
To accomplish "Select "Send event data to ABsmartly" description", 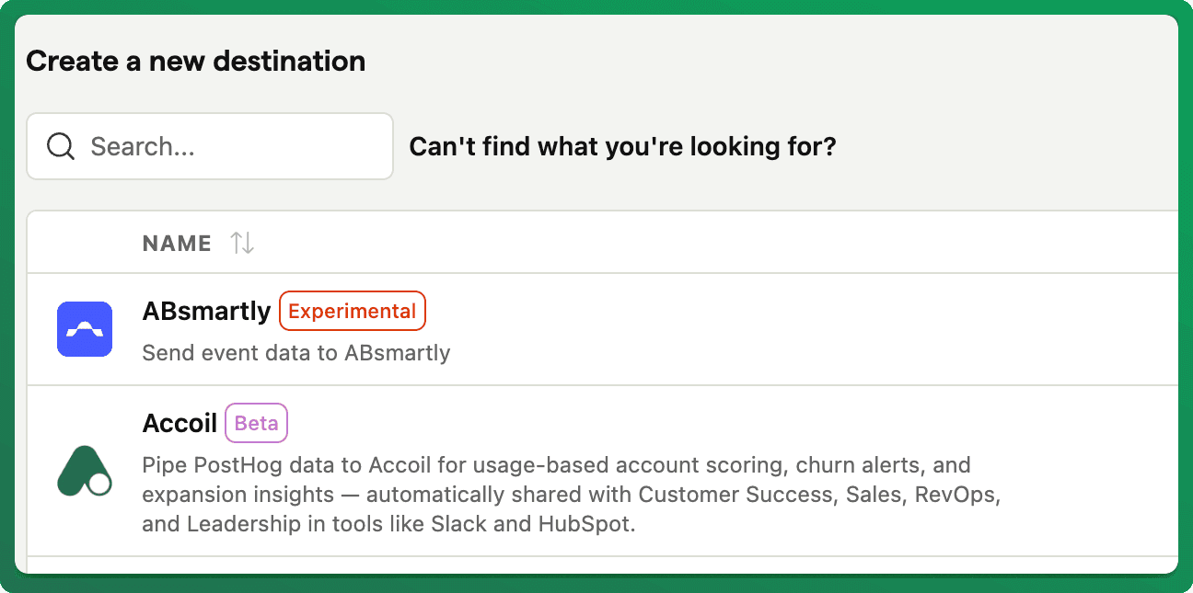I will (x=296, y=352).
